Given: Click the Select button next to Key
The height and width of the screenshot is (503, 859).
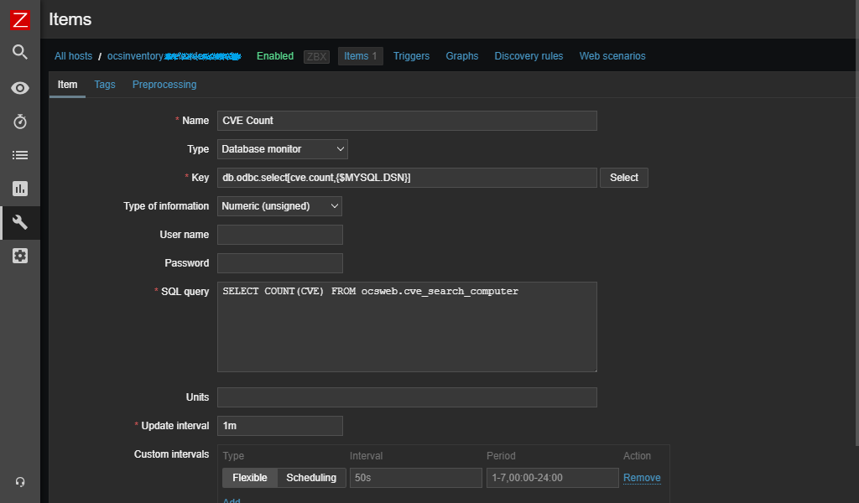Looking at the screenshot, I should coord(624,178).
